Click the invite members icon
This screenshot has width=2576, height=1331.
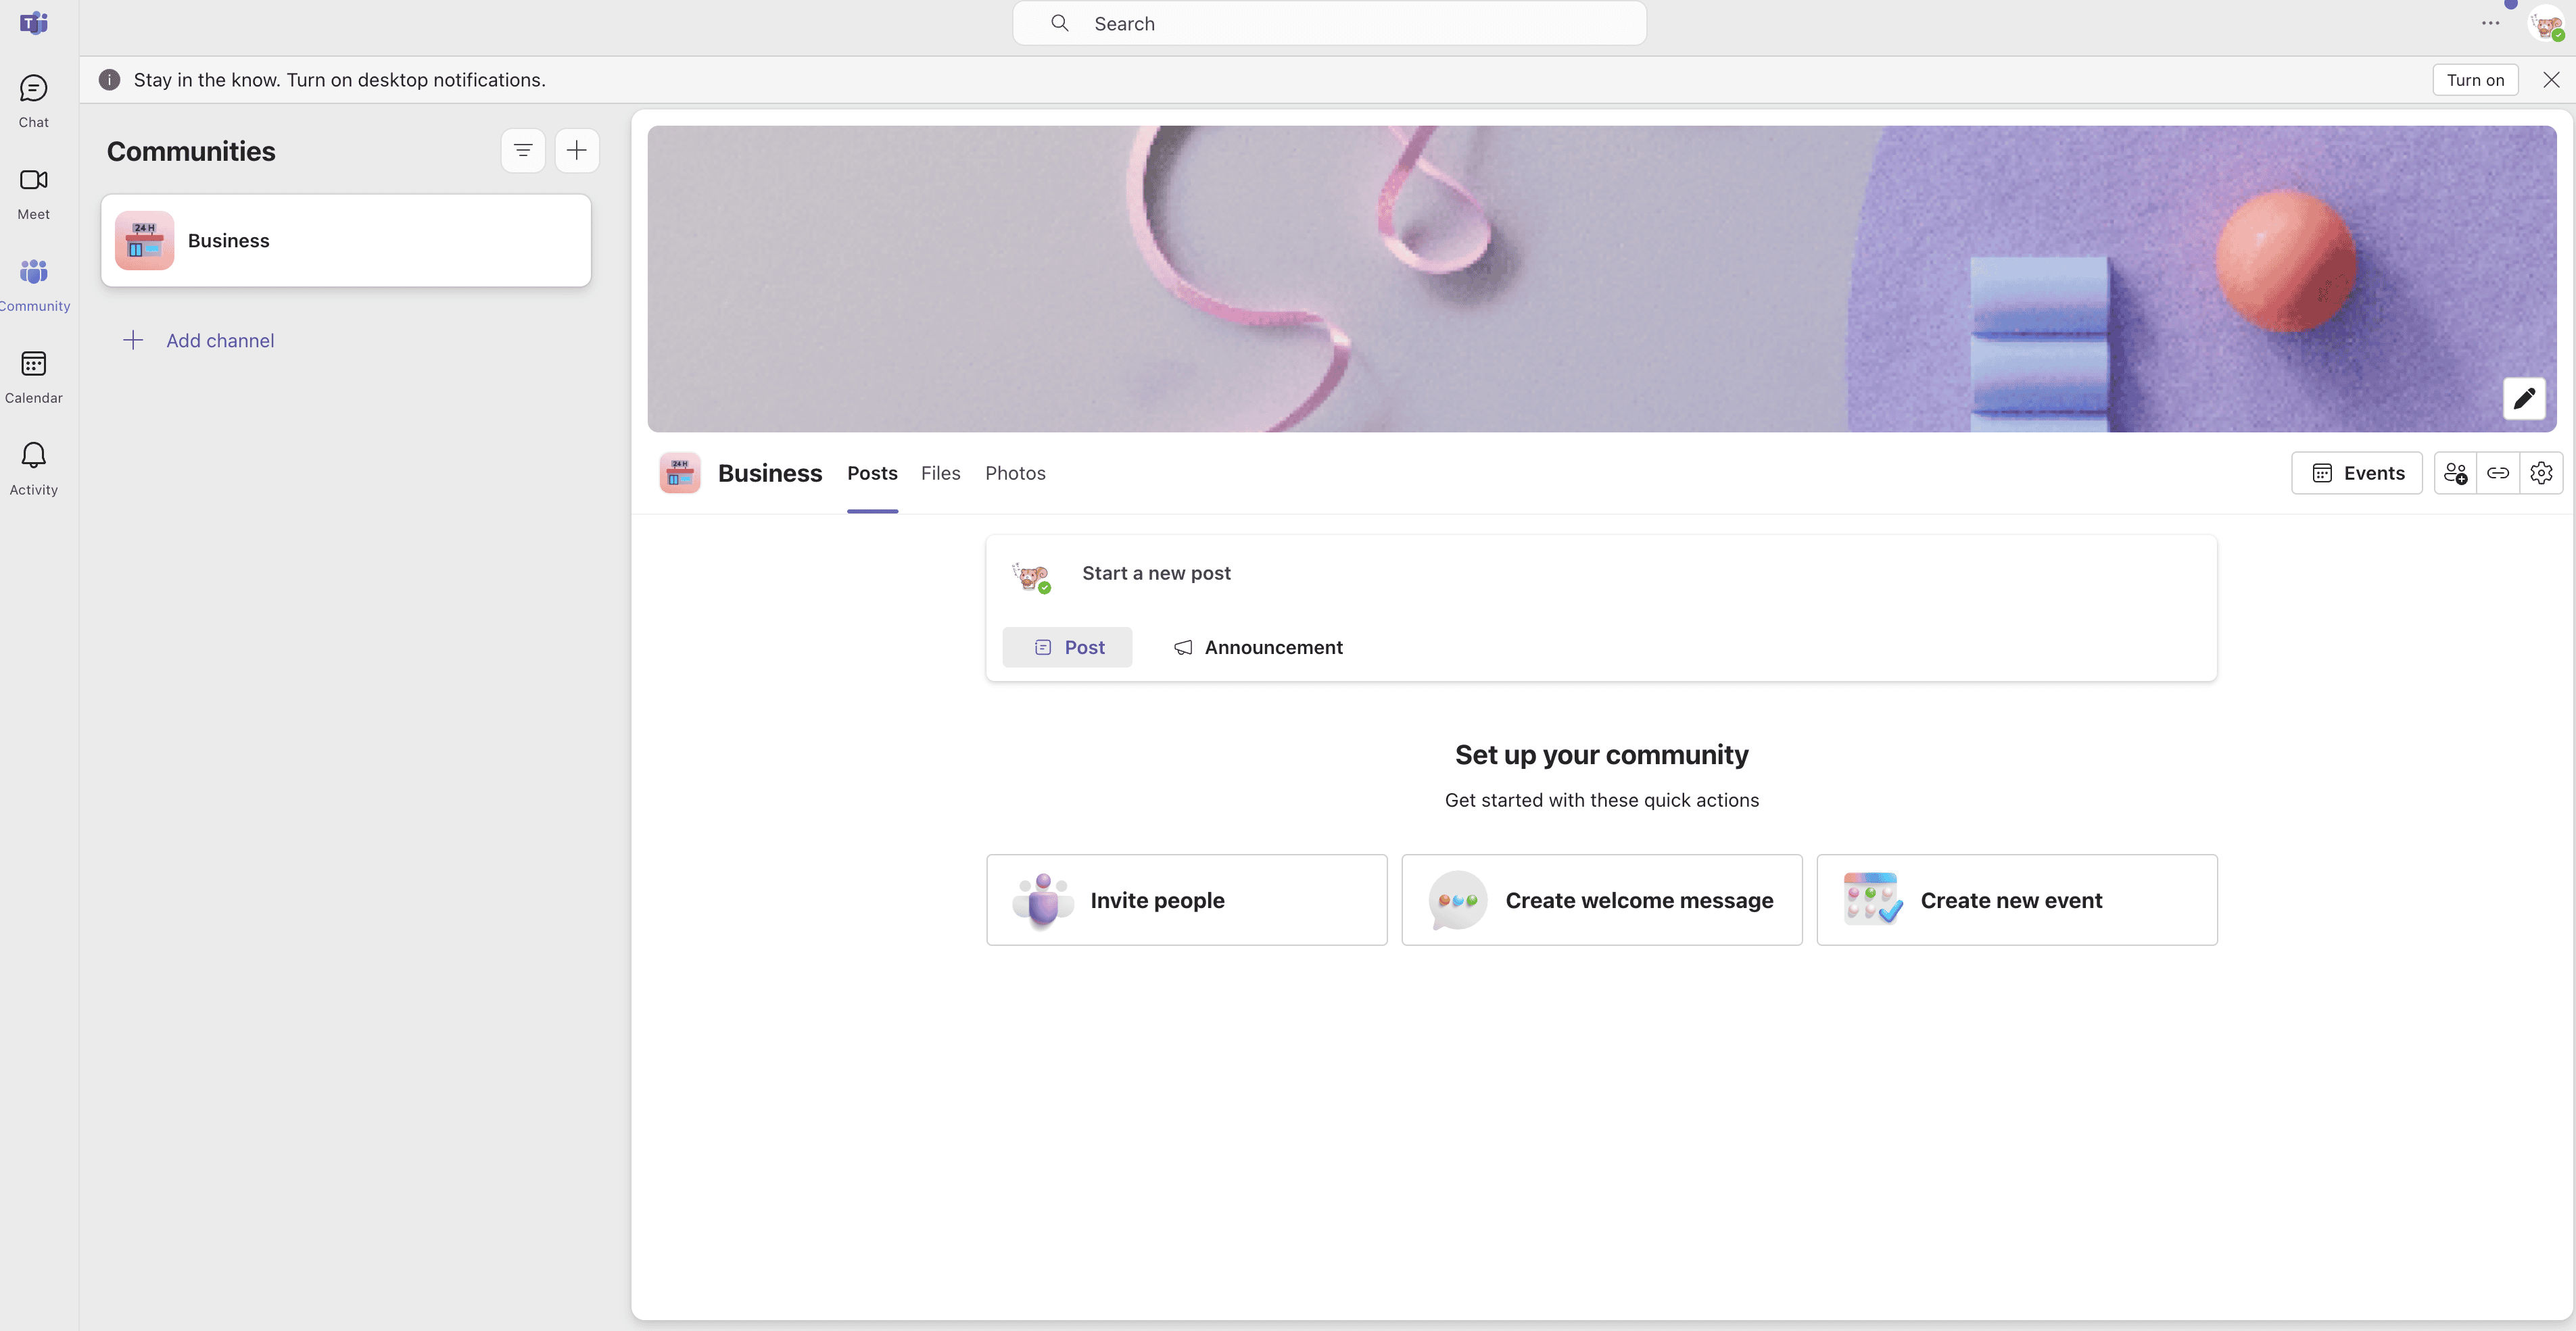pos(2455,474)
